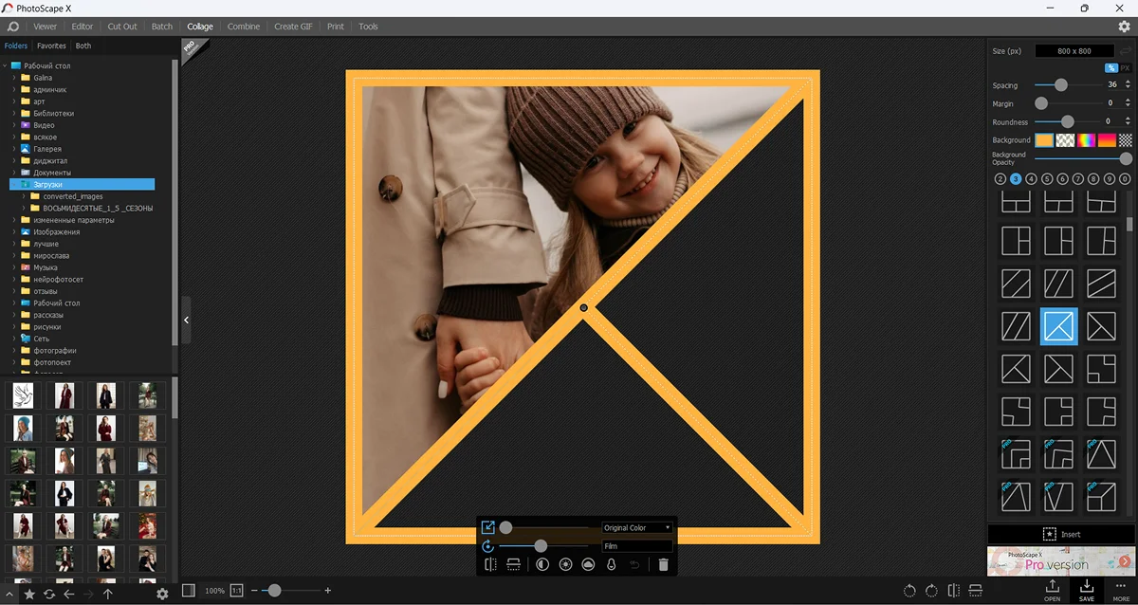Flip photo horizontally in floating toolbar
Viewport: 1138px width, 605px height.
click(x=490, y=564)
